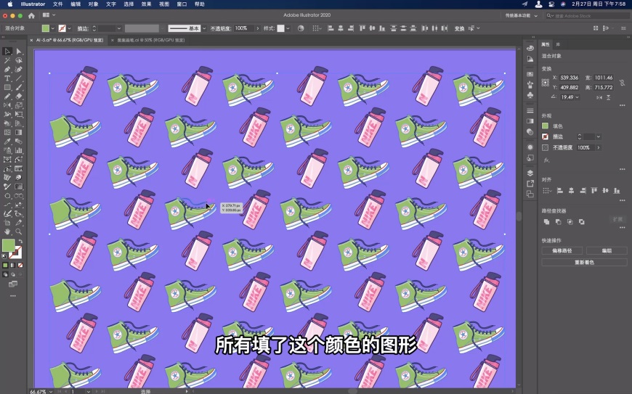The height and width of the screenshot is (394, 632).
Task: Click the Home icon in the top bar
Action: [31, 16]
